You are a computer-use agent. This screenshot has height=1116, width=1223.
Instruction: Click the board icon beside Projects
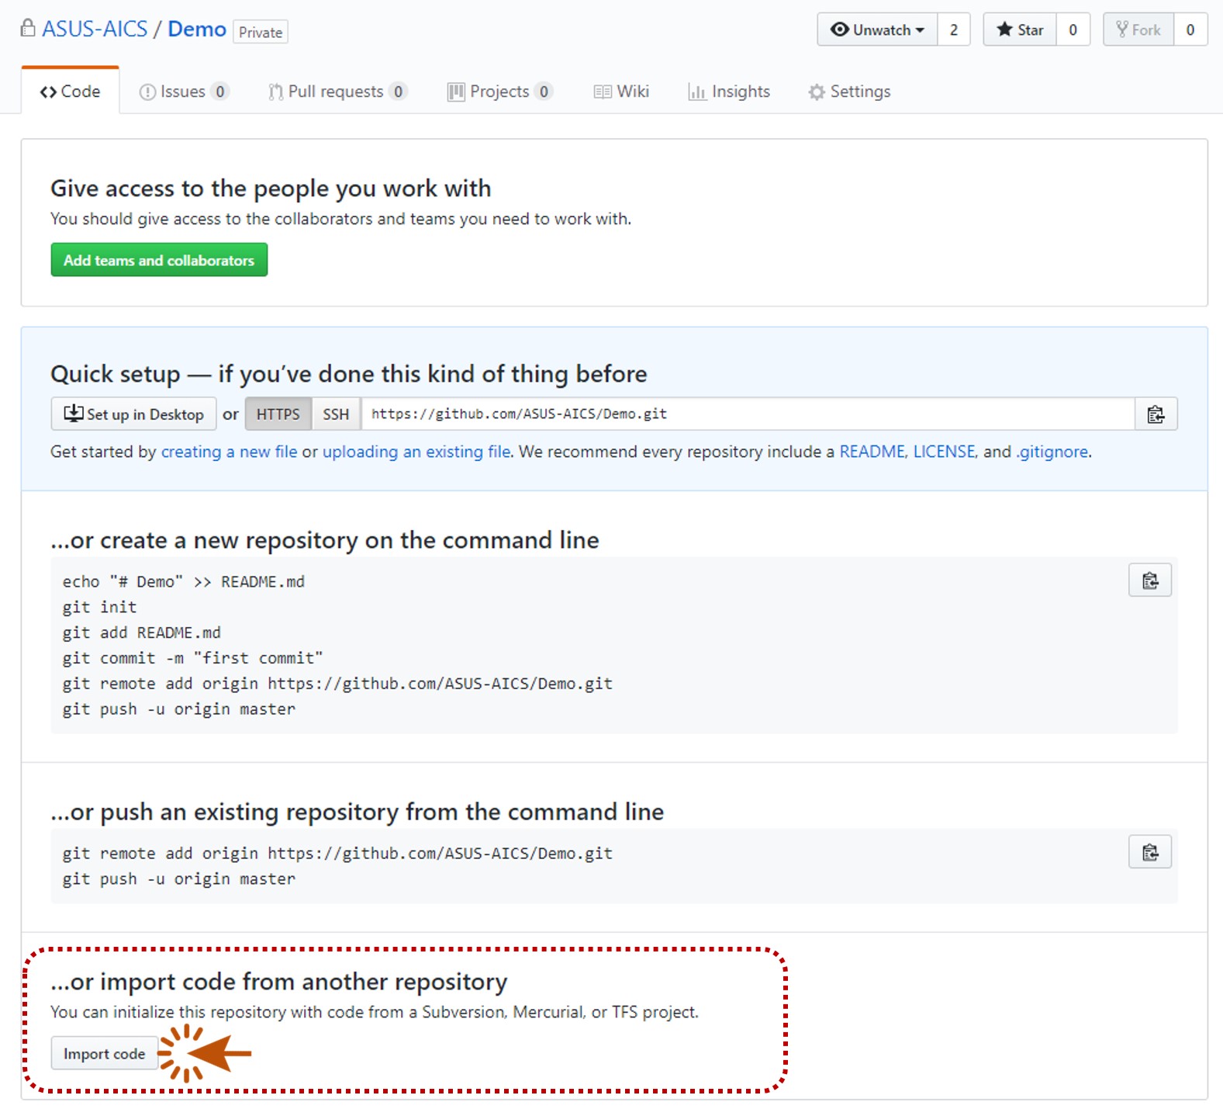click(456, 92)
